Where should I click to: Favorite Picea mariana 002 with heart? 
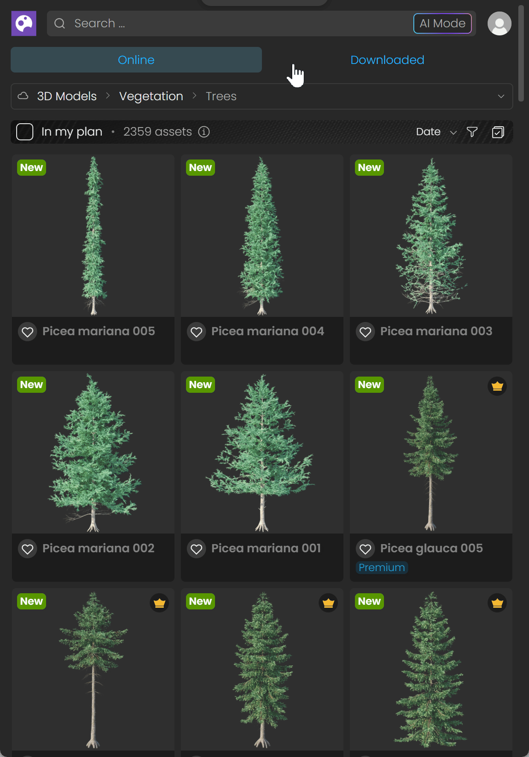point(28,549)
